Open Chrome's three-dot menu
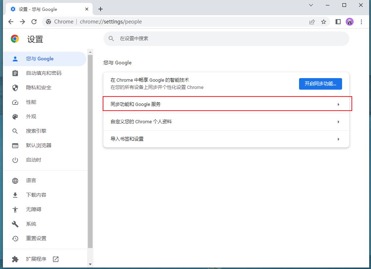The image size is (371, 269). (361, 22)
